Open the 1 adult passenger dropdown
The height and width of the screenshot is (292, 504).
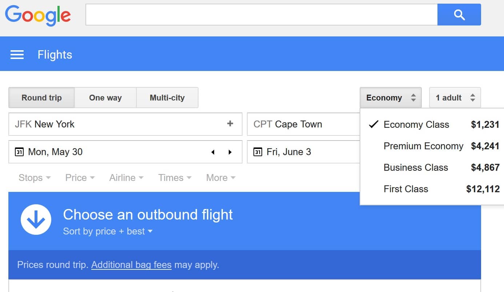pos(455,98)
